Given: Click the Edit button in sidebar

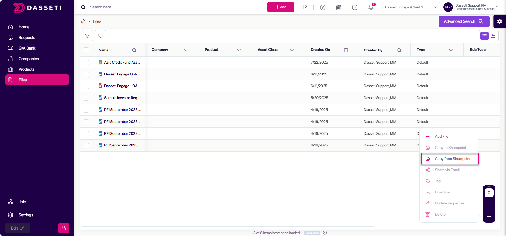Looking at the screenshot, I should (x=18, y=228).
